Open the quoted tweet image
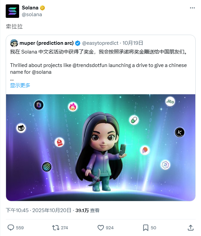Image resolution: width=201 pixels, height=236 pixels. click(x=101, y=147)
